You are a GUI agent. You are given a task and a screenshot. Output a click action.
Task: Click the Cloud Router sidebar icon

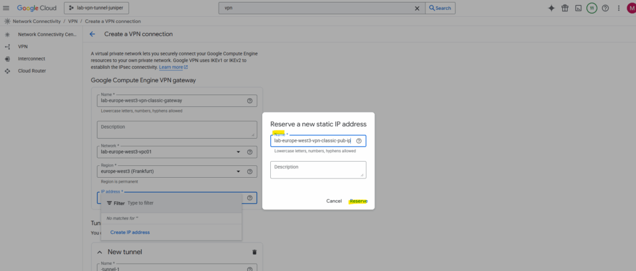(x=7, y=71)
